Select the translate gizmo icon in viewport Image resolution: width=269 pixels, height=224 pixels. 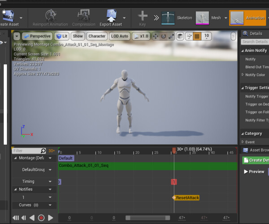(x=155, y=36)
